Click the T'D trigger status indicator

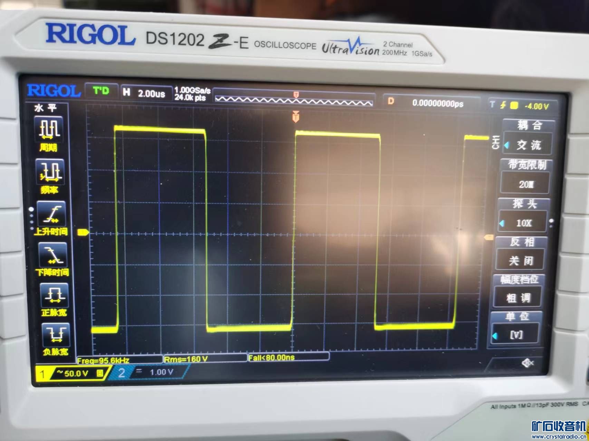[x=101, y=91]
